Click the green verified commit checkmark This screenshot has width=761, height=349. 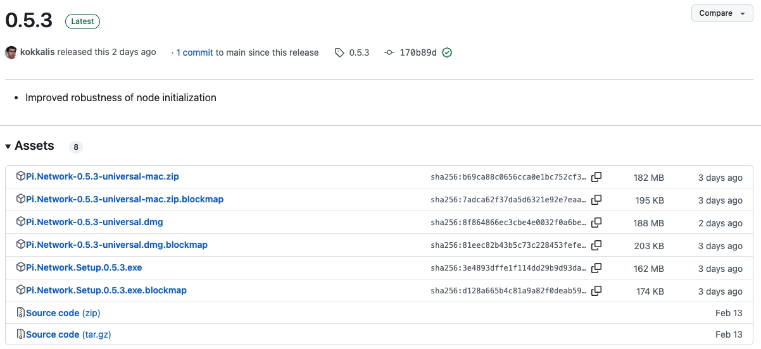447,52
